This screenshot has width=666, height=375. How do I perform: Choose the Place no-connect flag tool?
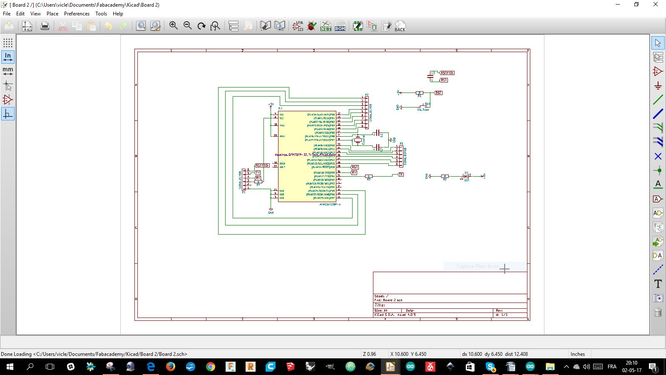658,156
